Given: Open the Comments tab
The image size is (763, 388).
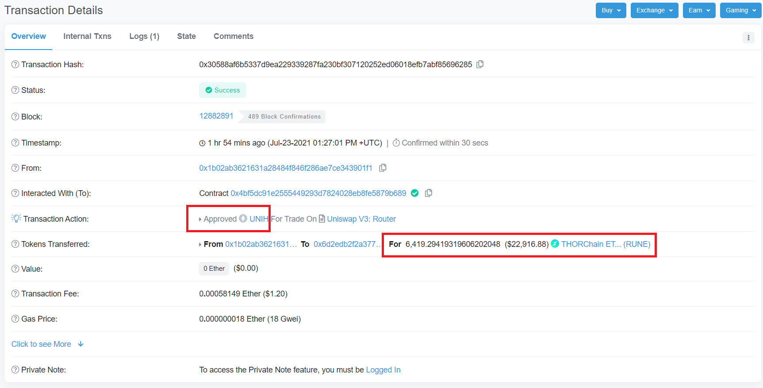Looking at the screenshot, I should pos(234,36).
